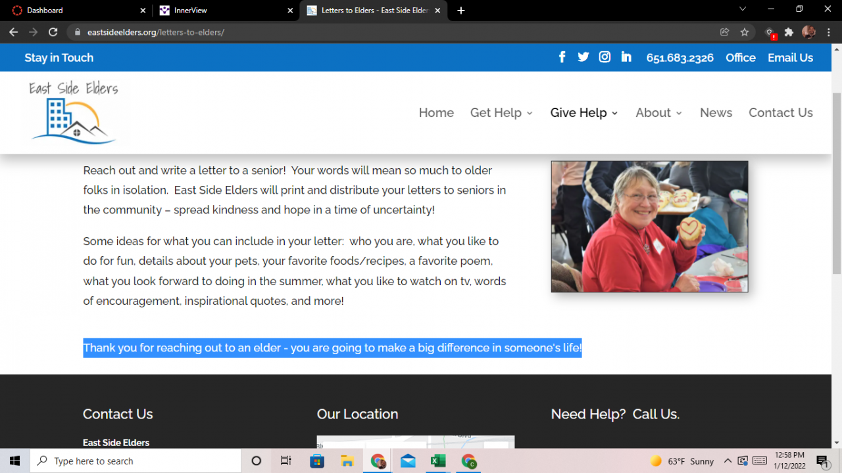842x473 pixels.
Task: Click the map under Our Location
Action: 416,442
